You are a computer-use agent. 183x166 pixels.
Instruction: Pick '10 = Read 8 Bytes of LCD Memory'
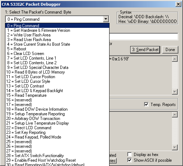click(57, 72)
